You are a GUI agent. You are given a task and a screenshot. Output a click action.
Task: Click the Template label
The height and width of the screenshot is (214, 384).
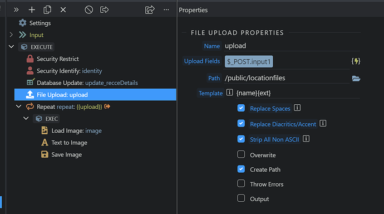coord(210,93)
